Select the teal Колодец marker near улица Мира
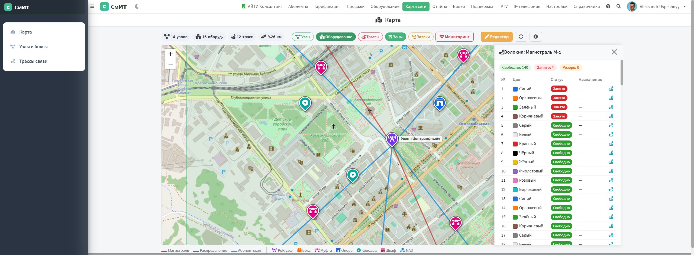 click(353, 175)
